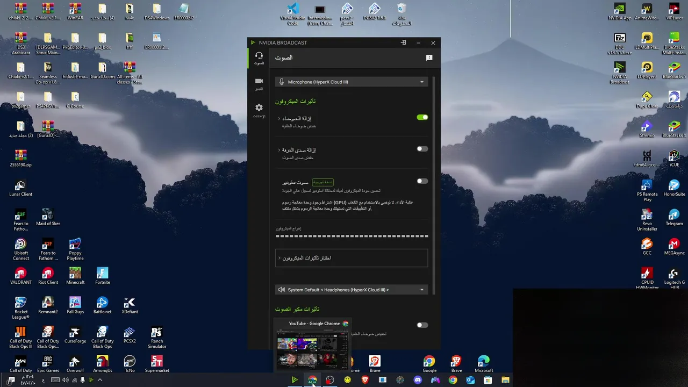Open the iCUE desktop icon

pyautogui.click(x=674, y=158)
